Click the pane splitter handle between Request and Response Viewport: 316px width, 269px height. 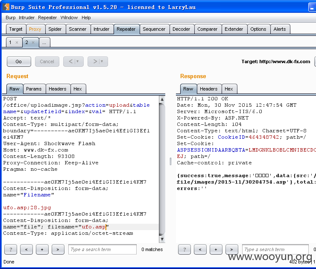170,161
